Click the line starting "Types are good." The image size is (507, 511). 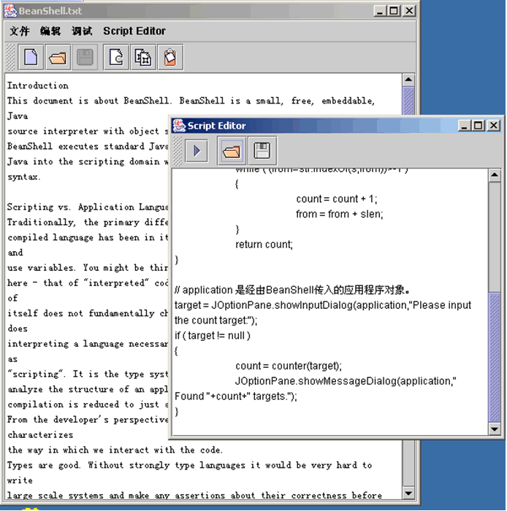click(189, 466)
